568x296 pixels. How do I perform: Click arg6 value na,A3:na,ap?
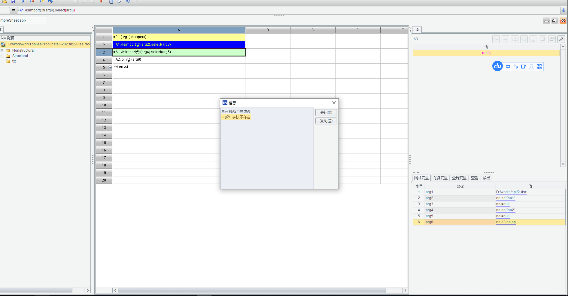(506, 222)
